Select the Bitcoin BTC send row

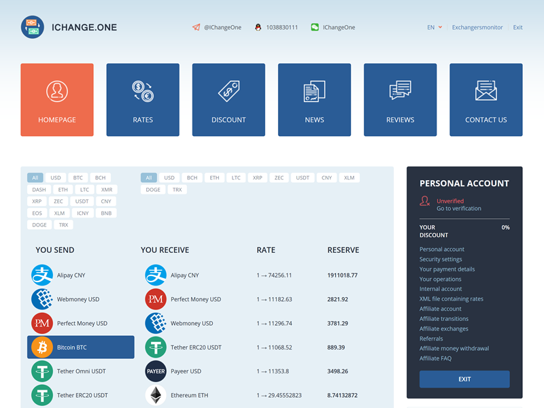tap(81, 347)
